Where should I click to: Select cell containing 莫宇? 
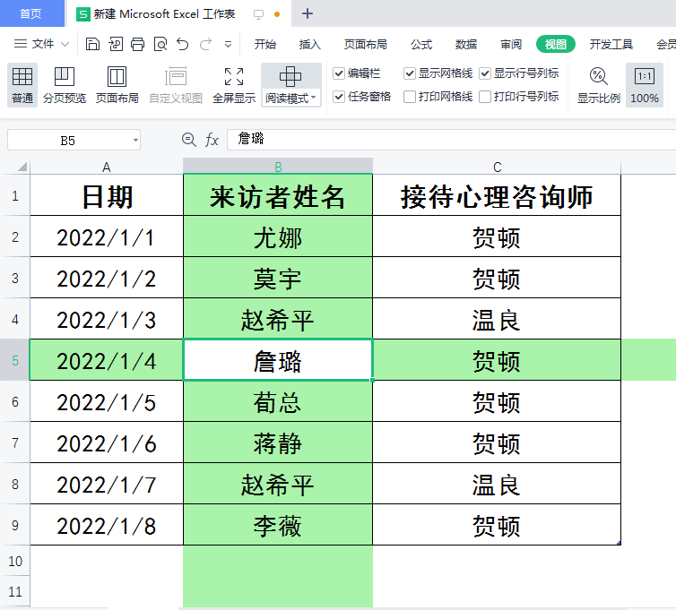[278, 278]
